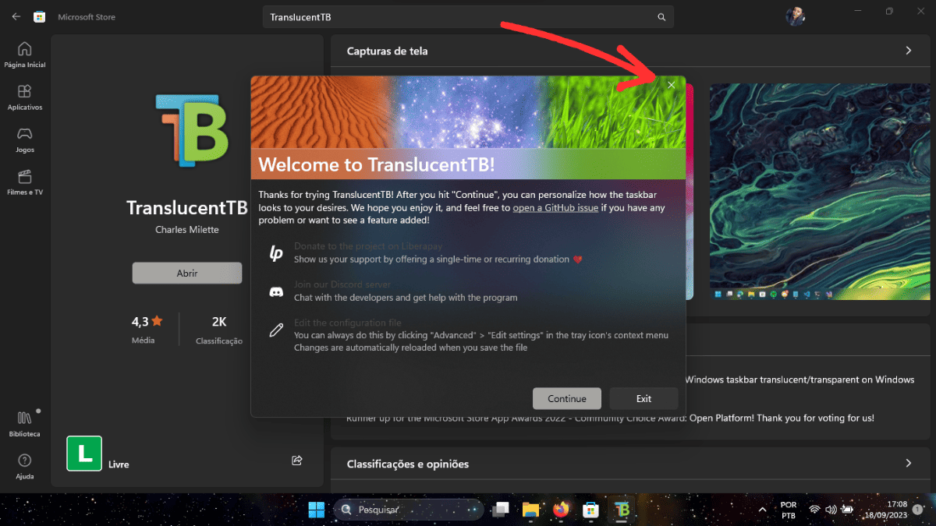
Task: Open the 'open a GitHub issue' link
Action: point(555,208)
